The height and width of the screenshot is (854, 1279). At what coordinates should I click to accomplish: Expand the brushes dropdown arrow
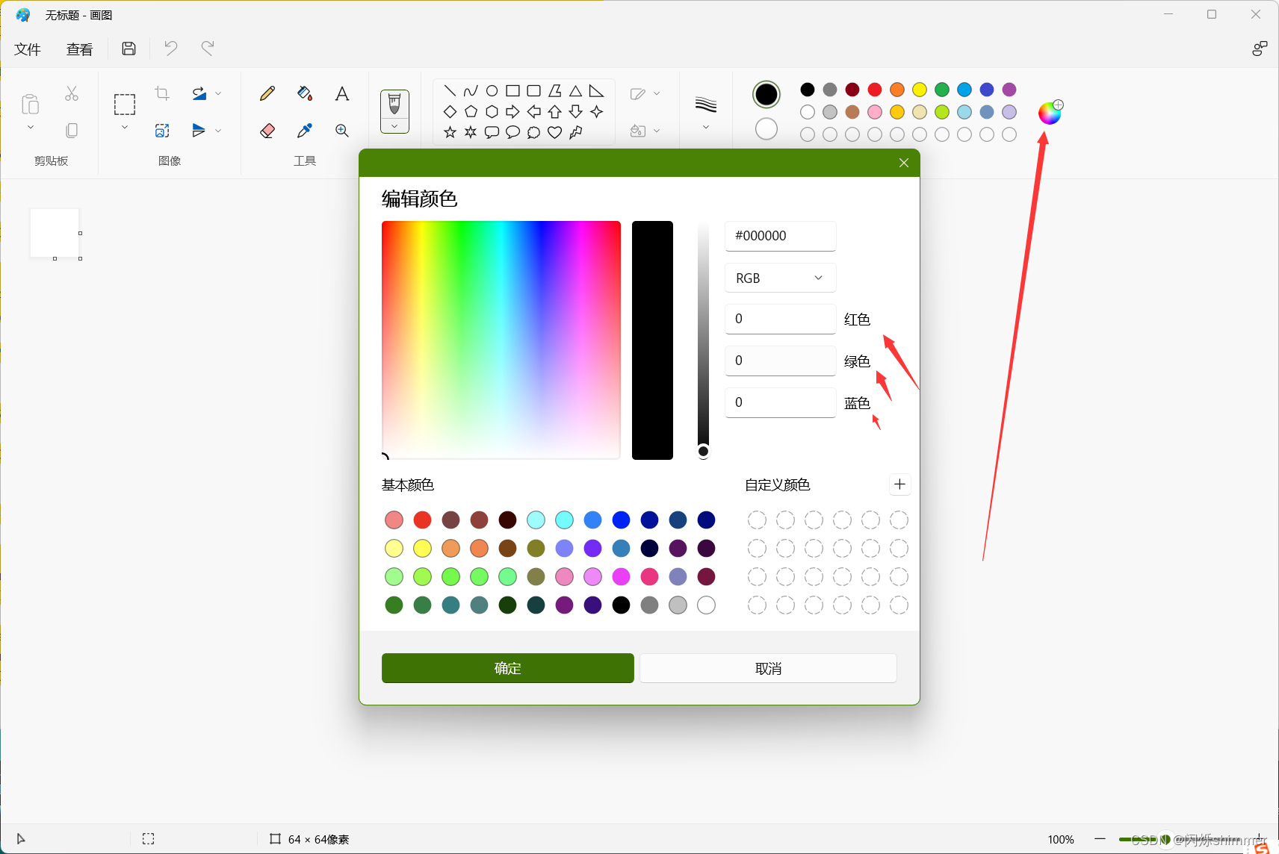click(394, 126)
